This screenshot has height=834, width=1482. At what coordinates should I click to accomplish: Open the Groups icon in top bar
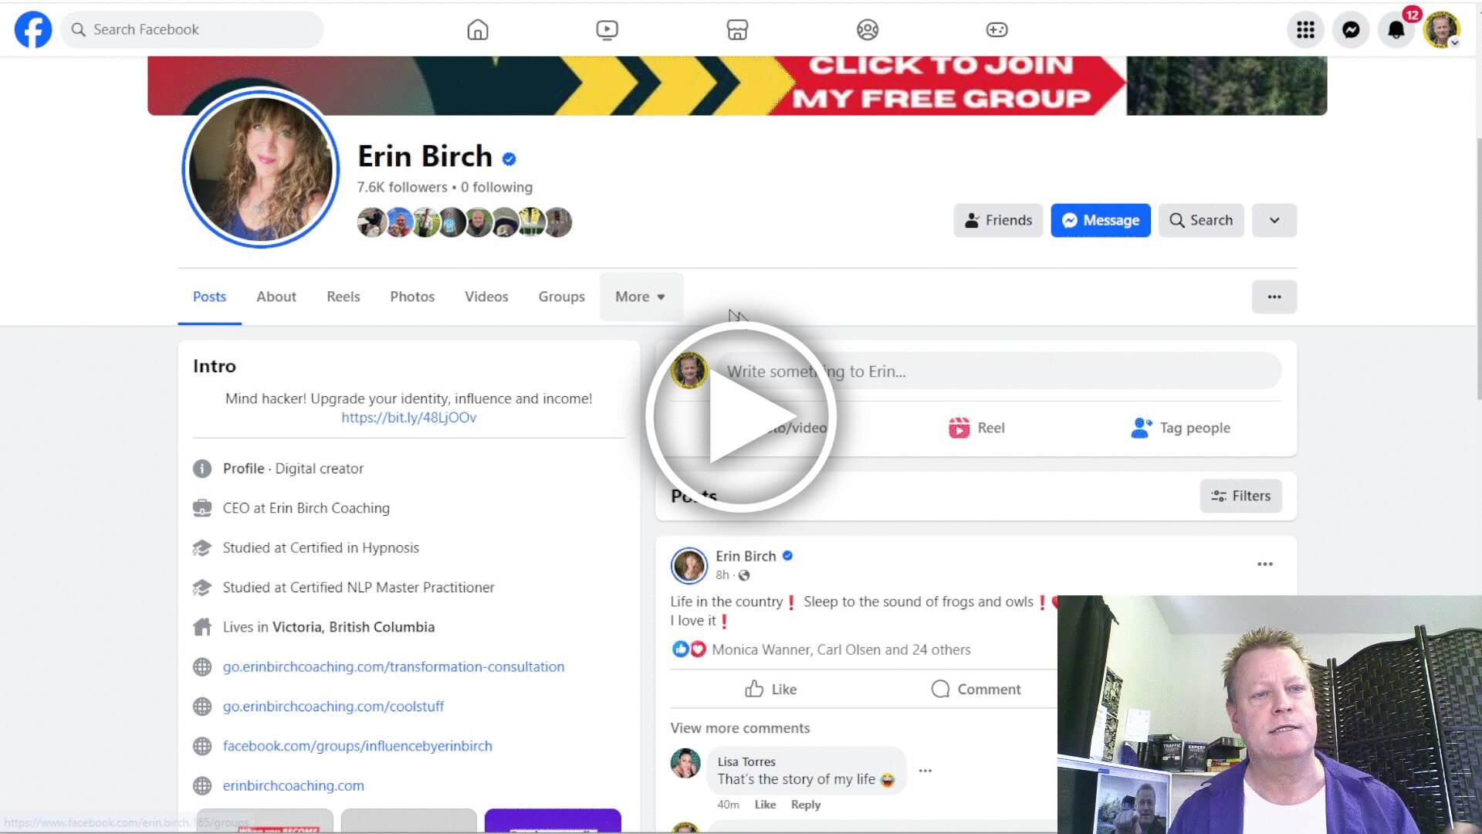coord(868,29)
